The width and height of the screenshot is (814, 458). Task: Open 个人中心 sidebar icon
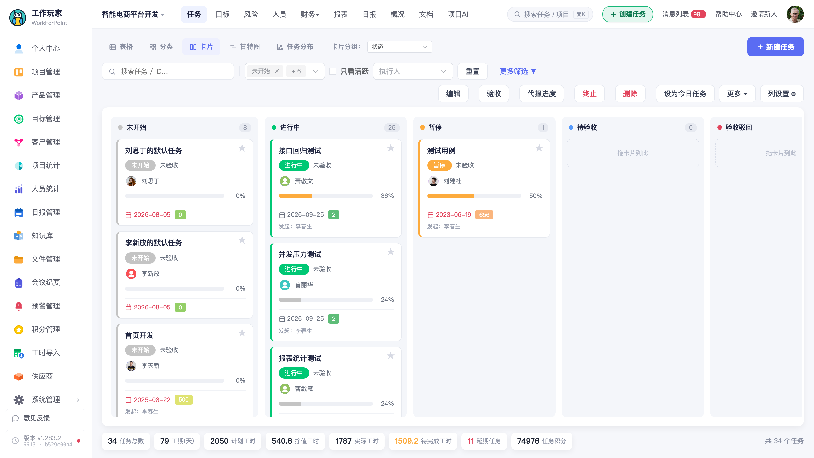[x=19, y=48]
